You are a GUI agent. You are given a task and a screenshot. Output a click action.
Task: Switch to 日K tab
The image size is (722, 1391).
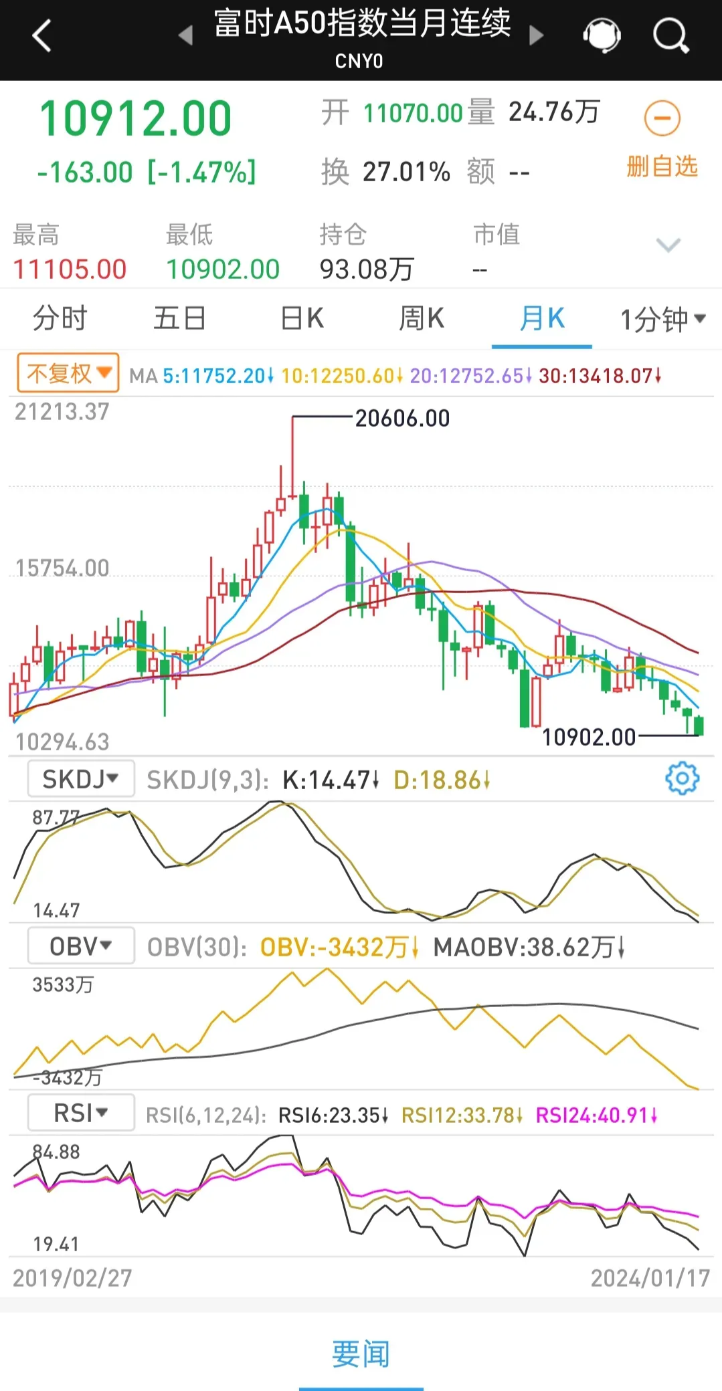[x=302, y=318]
